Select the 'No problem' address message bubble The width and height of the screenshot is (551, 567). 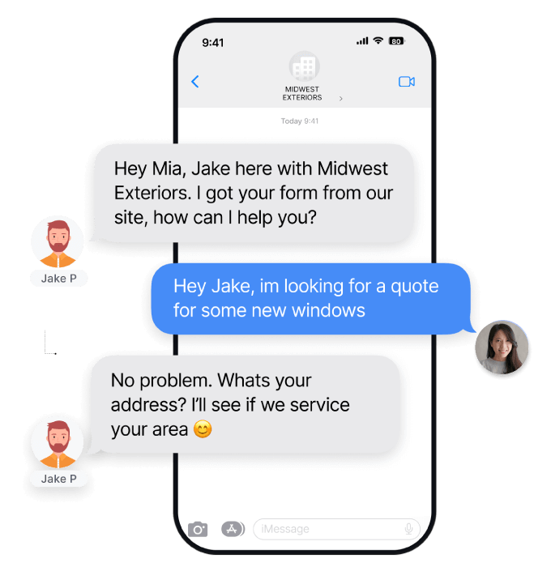coord(246,404)
